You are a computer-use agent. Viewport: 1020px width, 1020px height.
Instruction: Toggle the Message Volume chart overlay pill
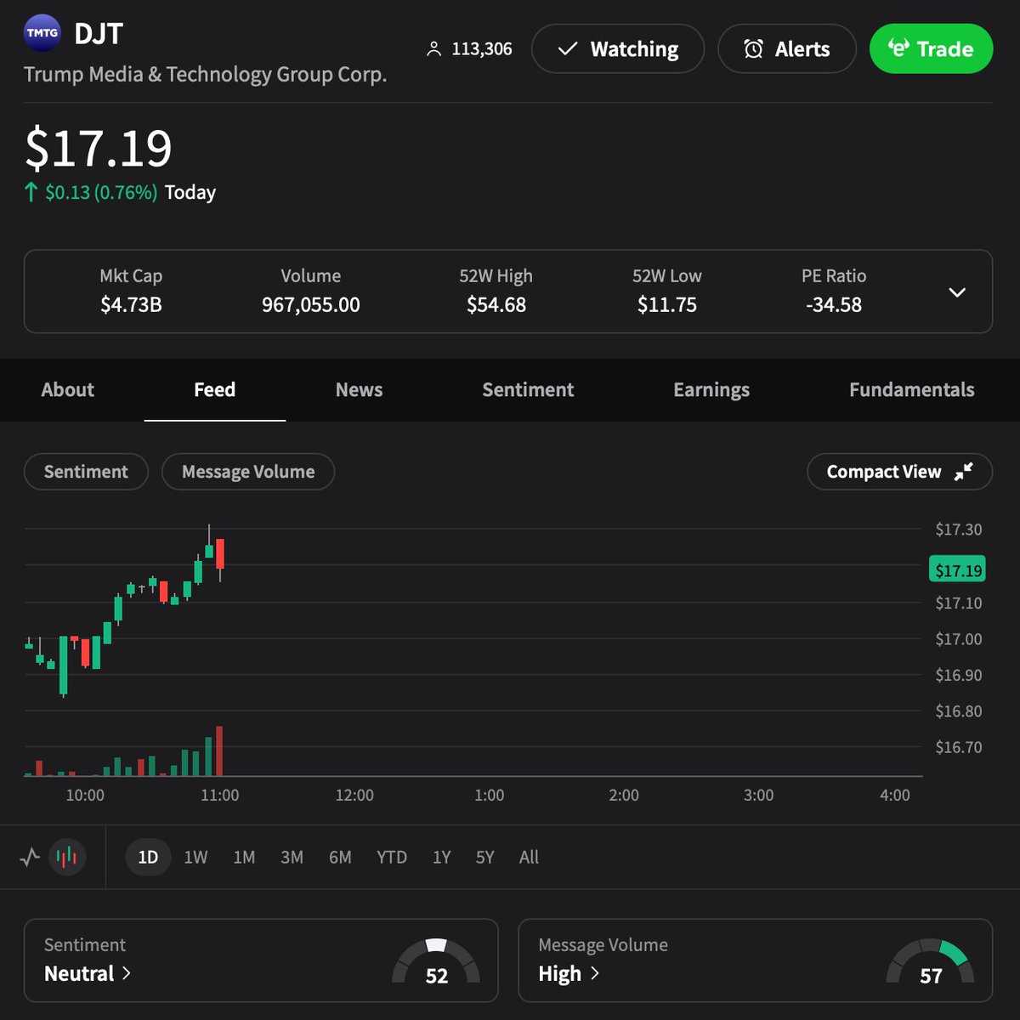tap(247, 472)
